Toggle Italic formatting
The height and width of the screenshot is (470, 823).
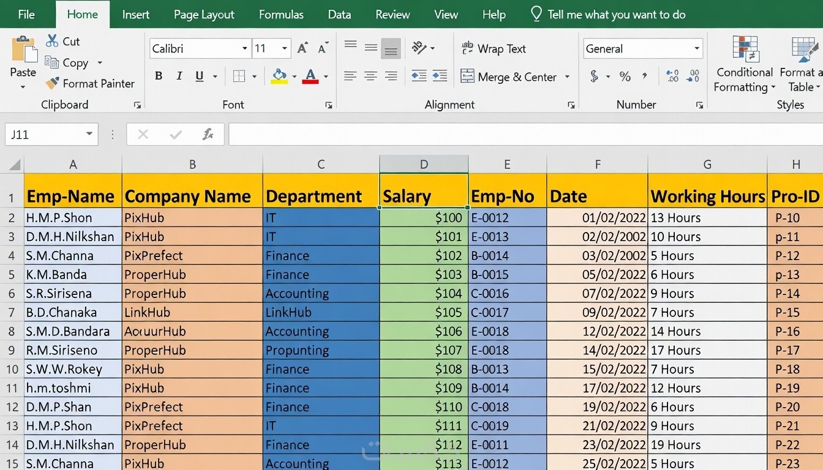tap(179, 76)
